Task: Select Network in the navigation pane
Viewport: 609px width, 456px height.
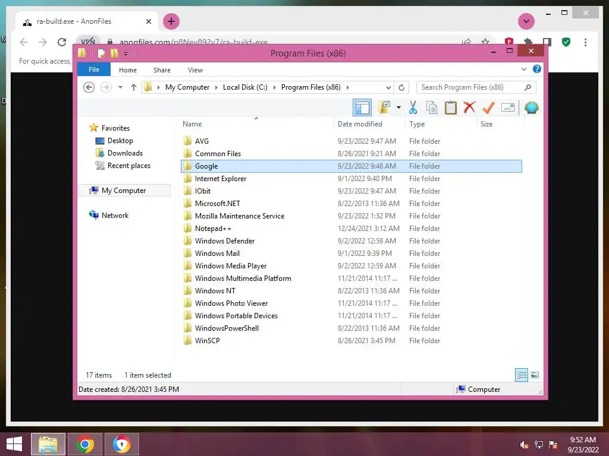Action: pyautogui.click(x=115, y=215)
